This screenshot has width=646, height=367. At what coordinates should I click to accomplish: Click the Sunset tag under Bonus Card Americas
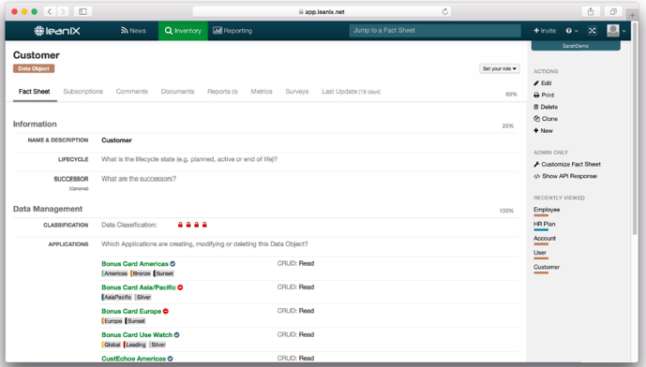[x=164, y=273]
